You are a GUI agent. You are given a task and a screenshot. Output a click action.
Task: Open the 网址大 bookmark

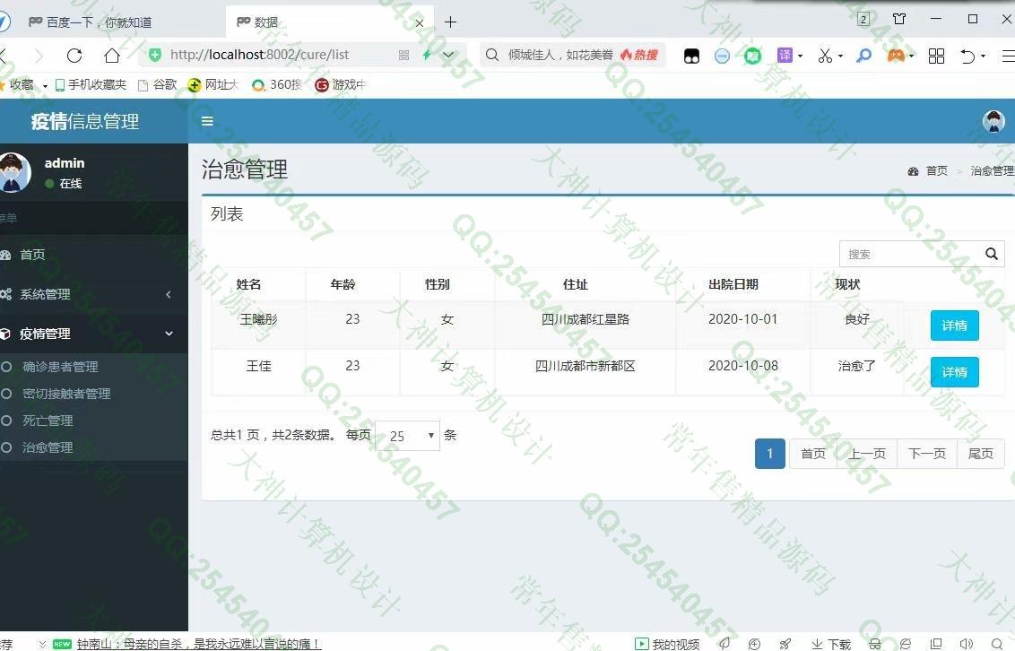213,85
